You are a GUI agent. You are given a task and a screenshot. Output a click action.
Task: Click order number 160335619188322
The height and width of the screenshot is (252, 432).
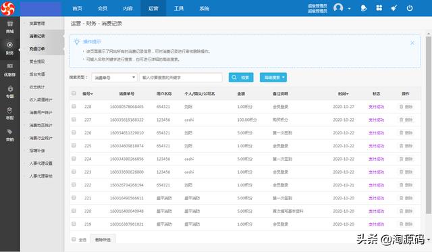point(126,120)
